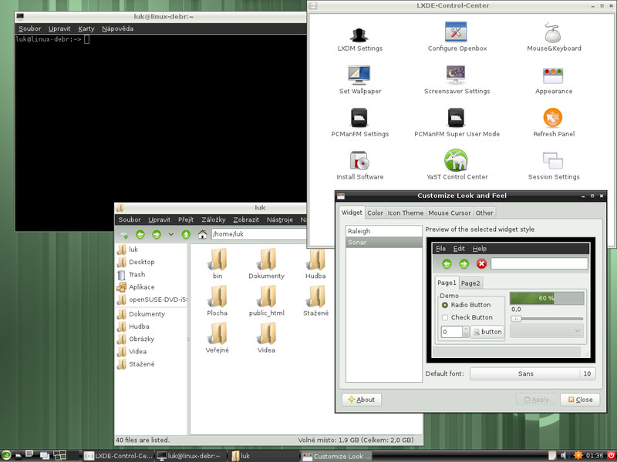Viewport: 617px width, 462px height.
Task: Close the Customize Look and Feel dialog
Action: [x=580, y=400]
